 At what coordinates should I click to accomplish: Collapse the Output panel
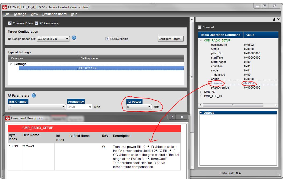click(201, 113)
